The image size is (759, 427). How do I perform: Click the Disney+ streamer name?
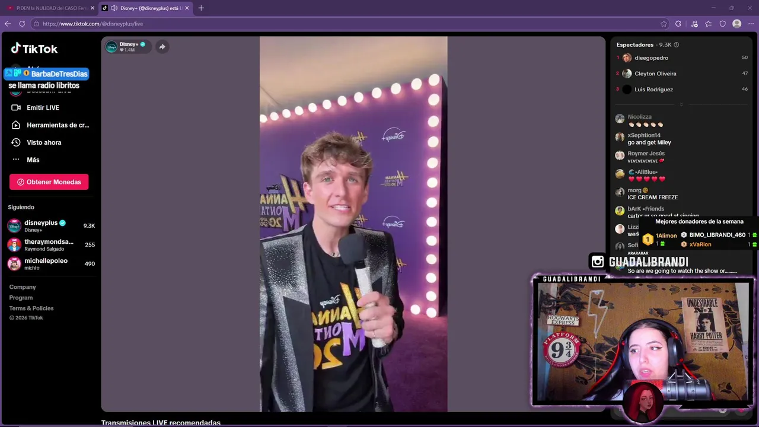[129, 44]
